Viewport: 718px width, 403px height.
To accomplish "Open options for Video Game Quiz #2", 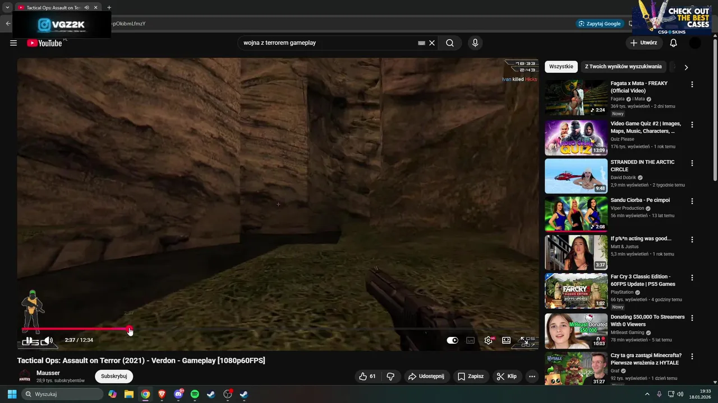I will tap(692, 125).
